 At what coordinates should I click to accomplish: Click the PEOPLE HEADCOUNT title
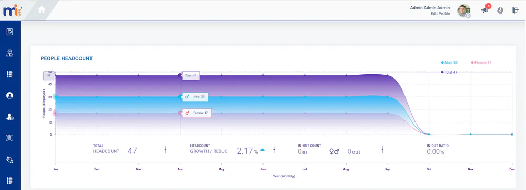(66, 59)
